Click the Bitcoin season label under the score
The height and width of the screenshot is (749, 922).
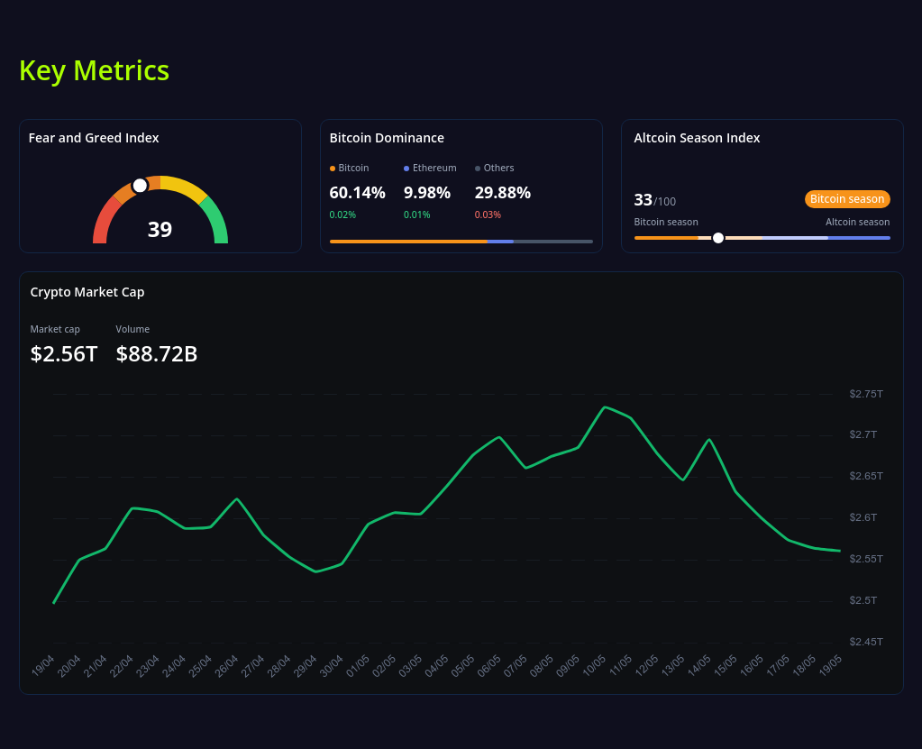pyautogui.click(x=666, y=222)
